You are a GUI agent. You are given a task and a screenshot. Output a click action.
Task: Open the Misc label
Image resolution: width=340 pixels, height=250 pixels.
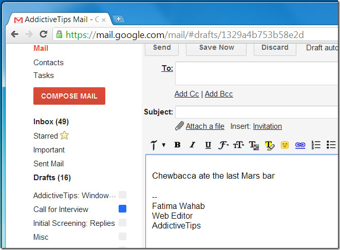coord(41,237)
